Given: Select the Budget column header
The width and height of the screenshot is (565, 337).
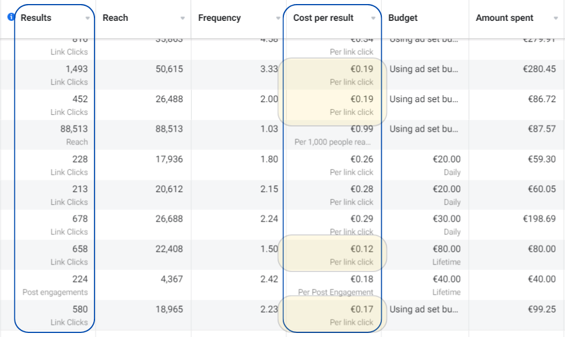Looking at the screenshot, I should tap(403, 18).
